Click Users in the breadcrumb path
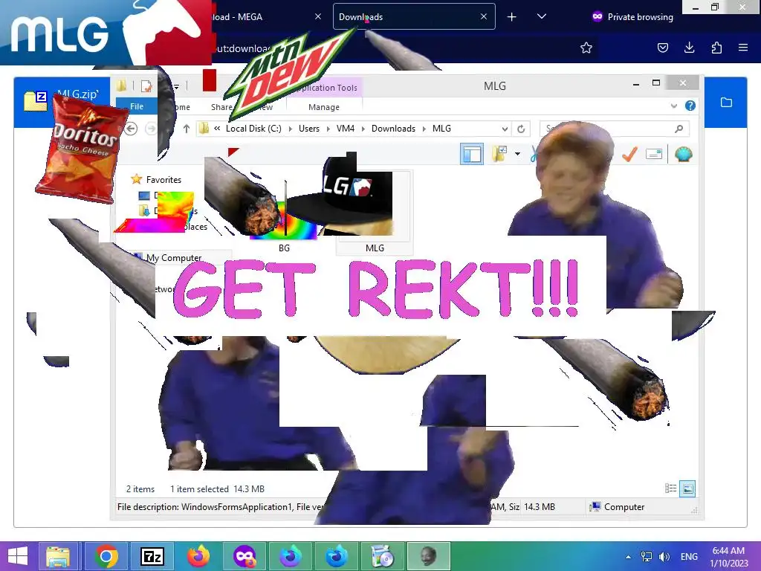Image resolution: width=761 pixels, height=571 pixels. (x=309, y=129)
